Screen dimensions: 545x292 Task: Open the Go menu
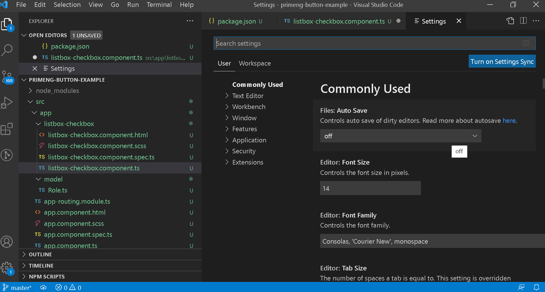tap(115, 5)
